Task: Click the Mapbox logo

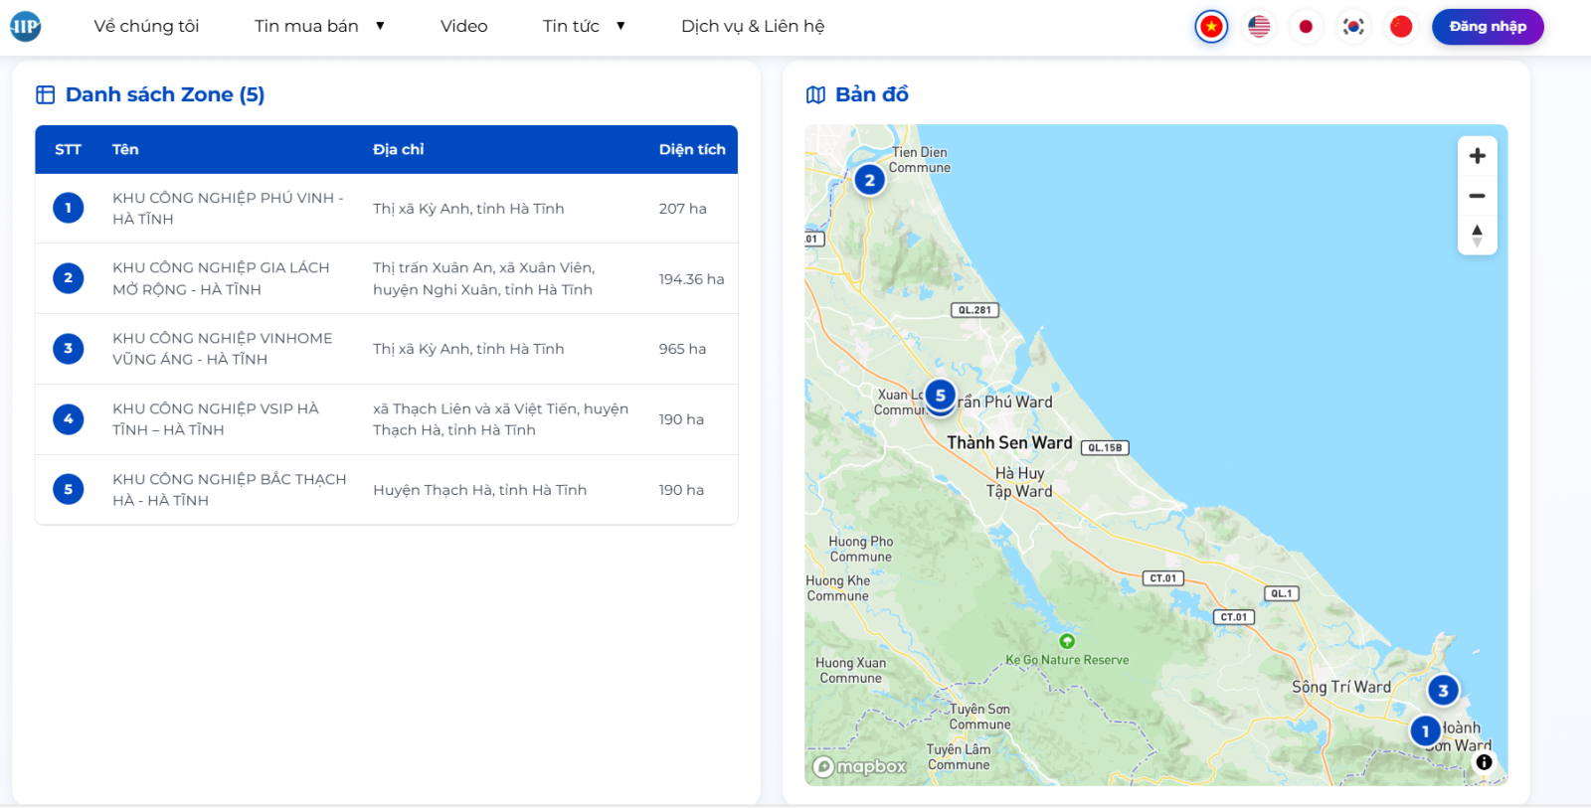Action: (860, 766)
